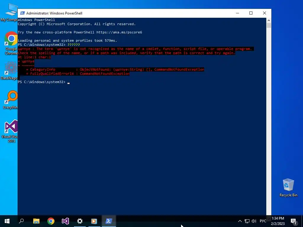The width and height of the screenshot is (303, 227).
Task: Click the active prompt cursor line
Action: [44, 82]
